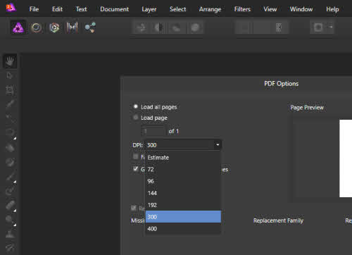This screenshot has height=255, width=352.
Task: Select the Paint Brush tool
Action: (x=10, y=176)
